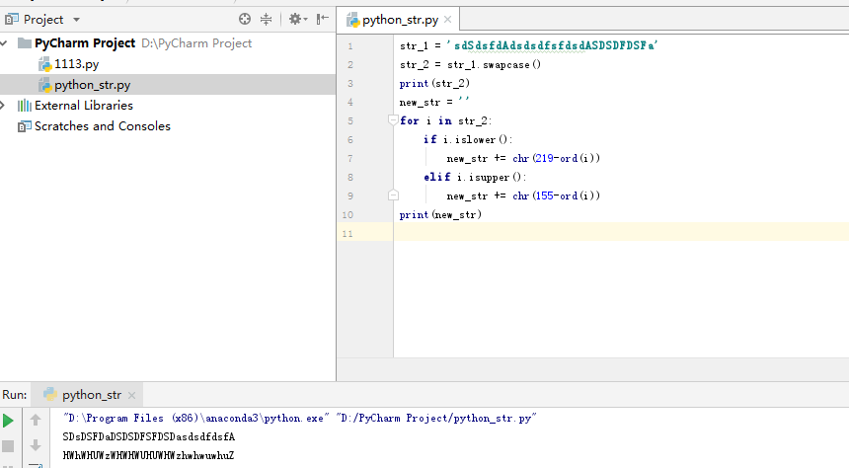The width and height of the screenshot is (849, 468).
Task: Click the Collapse All icon in Project panel
Action: [266, 19]
